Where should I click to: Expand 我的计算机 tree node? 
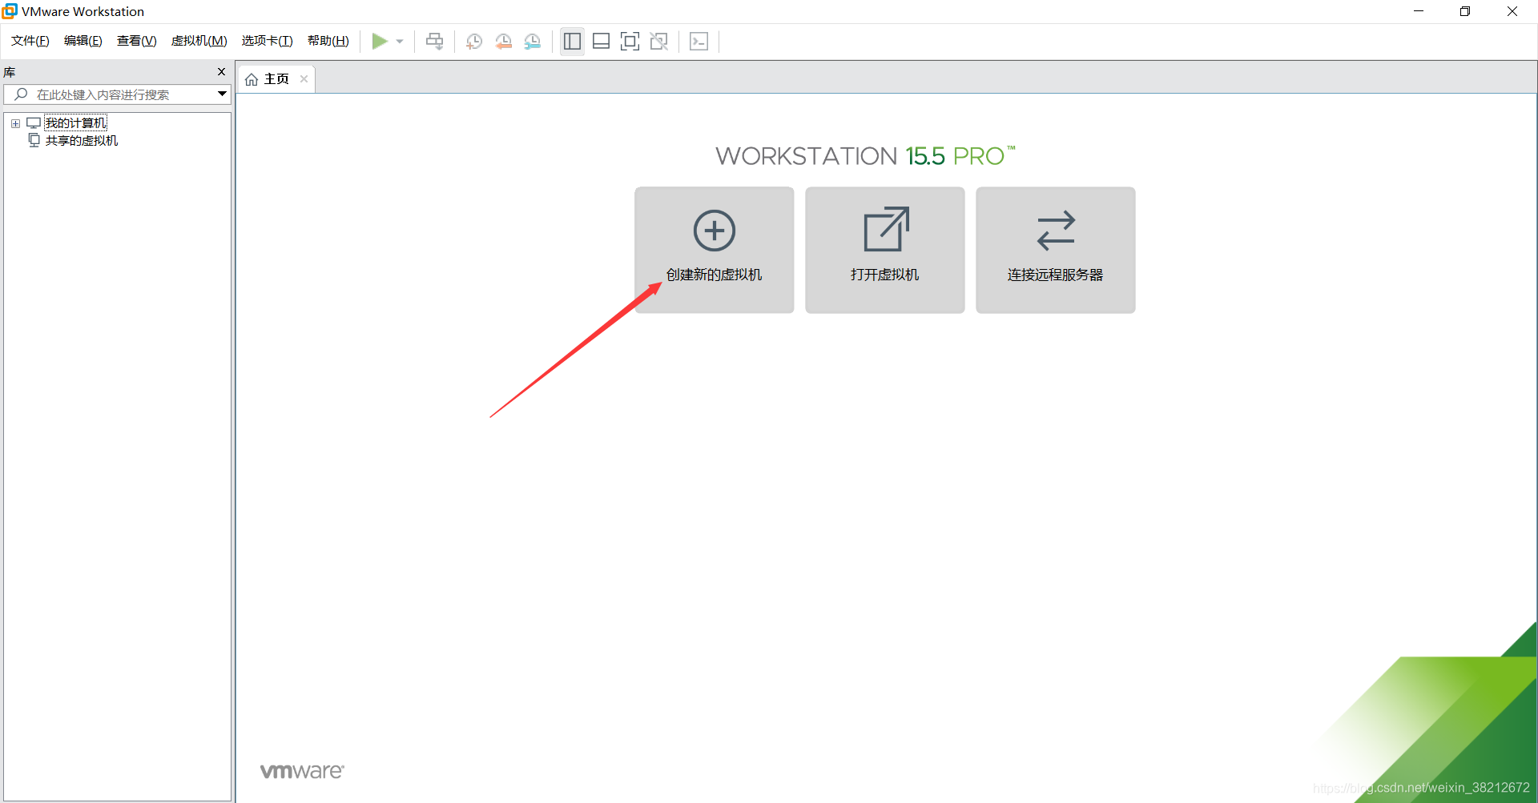pyautogui.click(x=15, y=123)
